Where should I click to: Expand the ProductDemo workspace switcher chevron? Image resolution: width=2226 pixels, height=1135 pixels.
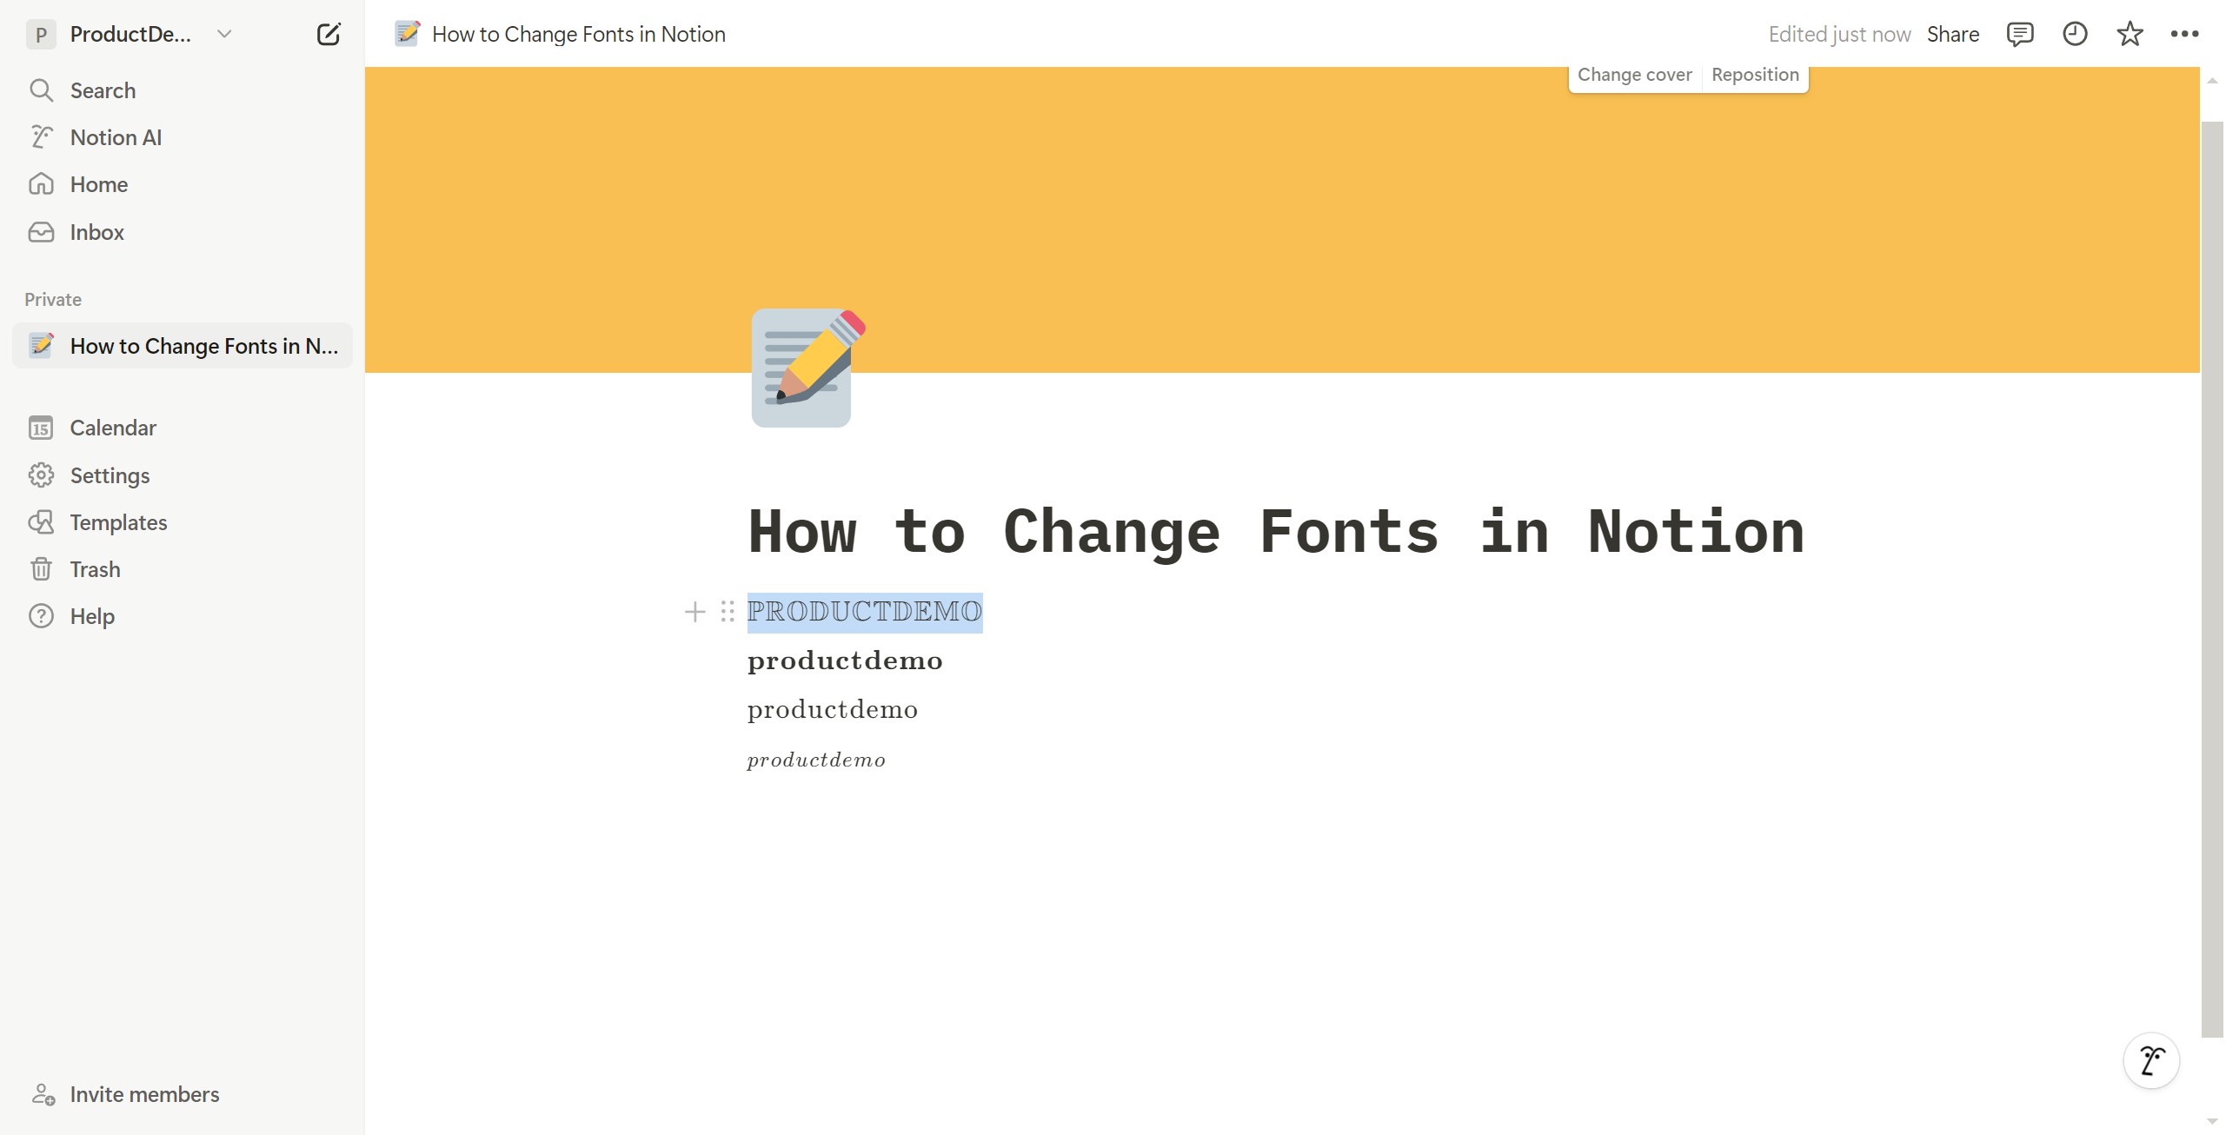click(224, 34)
